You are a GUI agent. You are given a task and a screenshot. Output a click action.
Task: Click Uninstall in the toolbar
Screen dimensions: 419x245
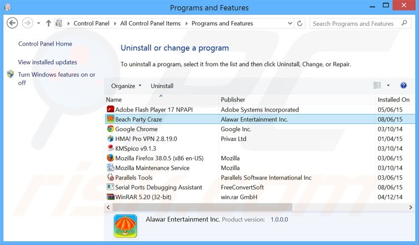point(162,86)
